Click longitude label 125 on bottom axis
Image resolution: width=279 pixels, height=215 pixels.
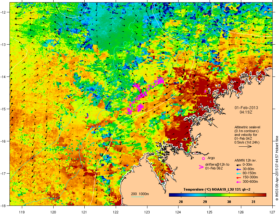click(x=210, y=212)
